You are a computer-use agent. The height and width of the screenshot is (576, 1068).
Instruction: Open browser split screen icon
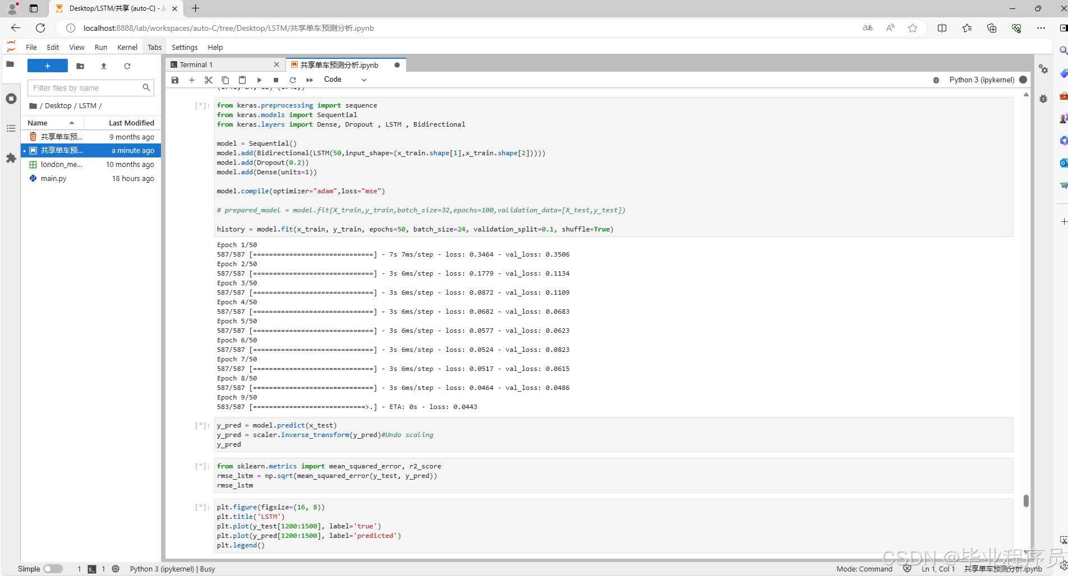942,28
